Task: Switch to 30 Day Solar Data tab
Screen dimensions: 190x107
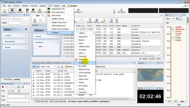Action: point(42,101)
